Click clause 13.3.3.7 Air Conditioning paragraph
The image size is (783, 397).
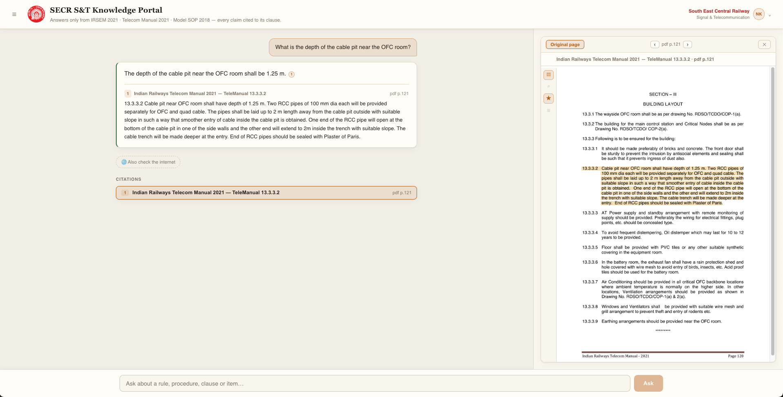pyautogui.click(x=663, y=289)
